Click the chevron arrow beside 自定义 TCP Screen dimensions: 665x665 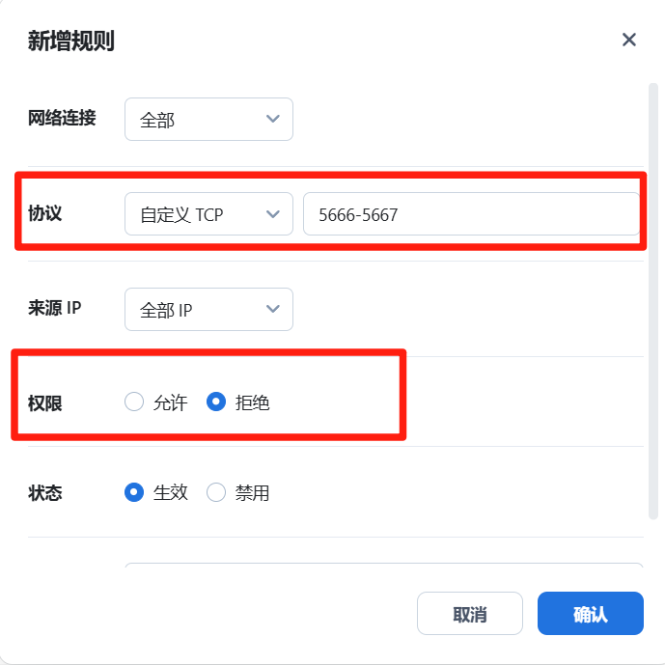pyautogui.click(x=273, y=213)
